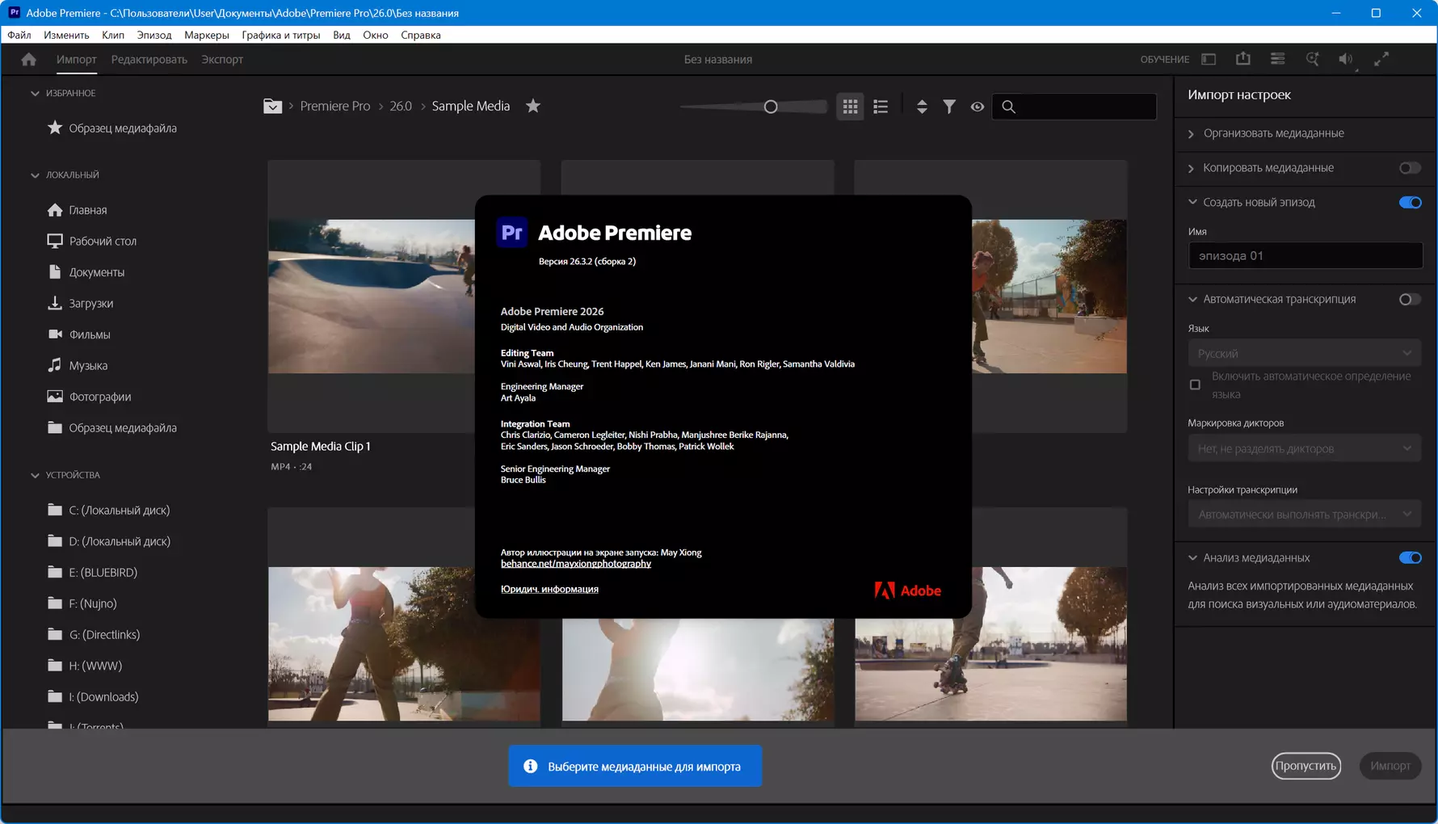Viewport: 1438px width, 824px height.
Task: Navigate to 26.0 breadcrumb folder
Action: point(401,106)
